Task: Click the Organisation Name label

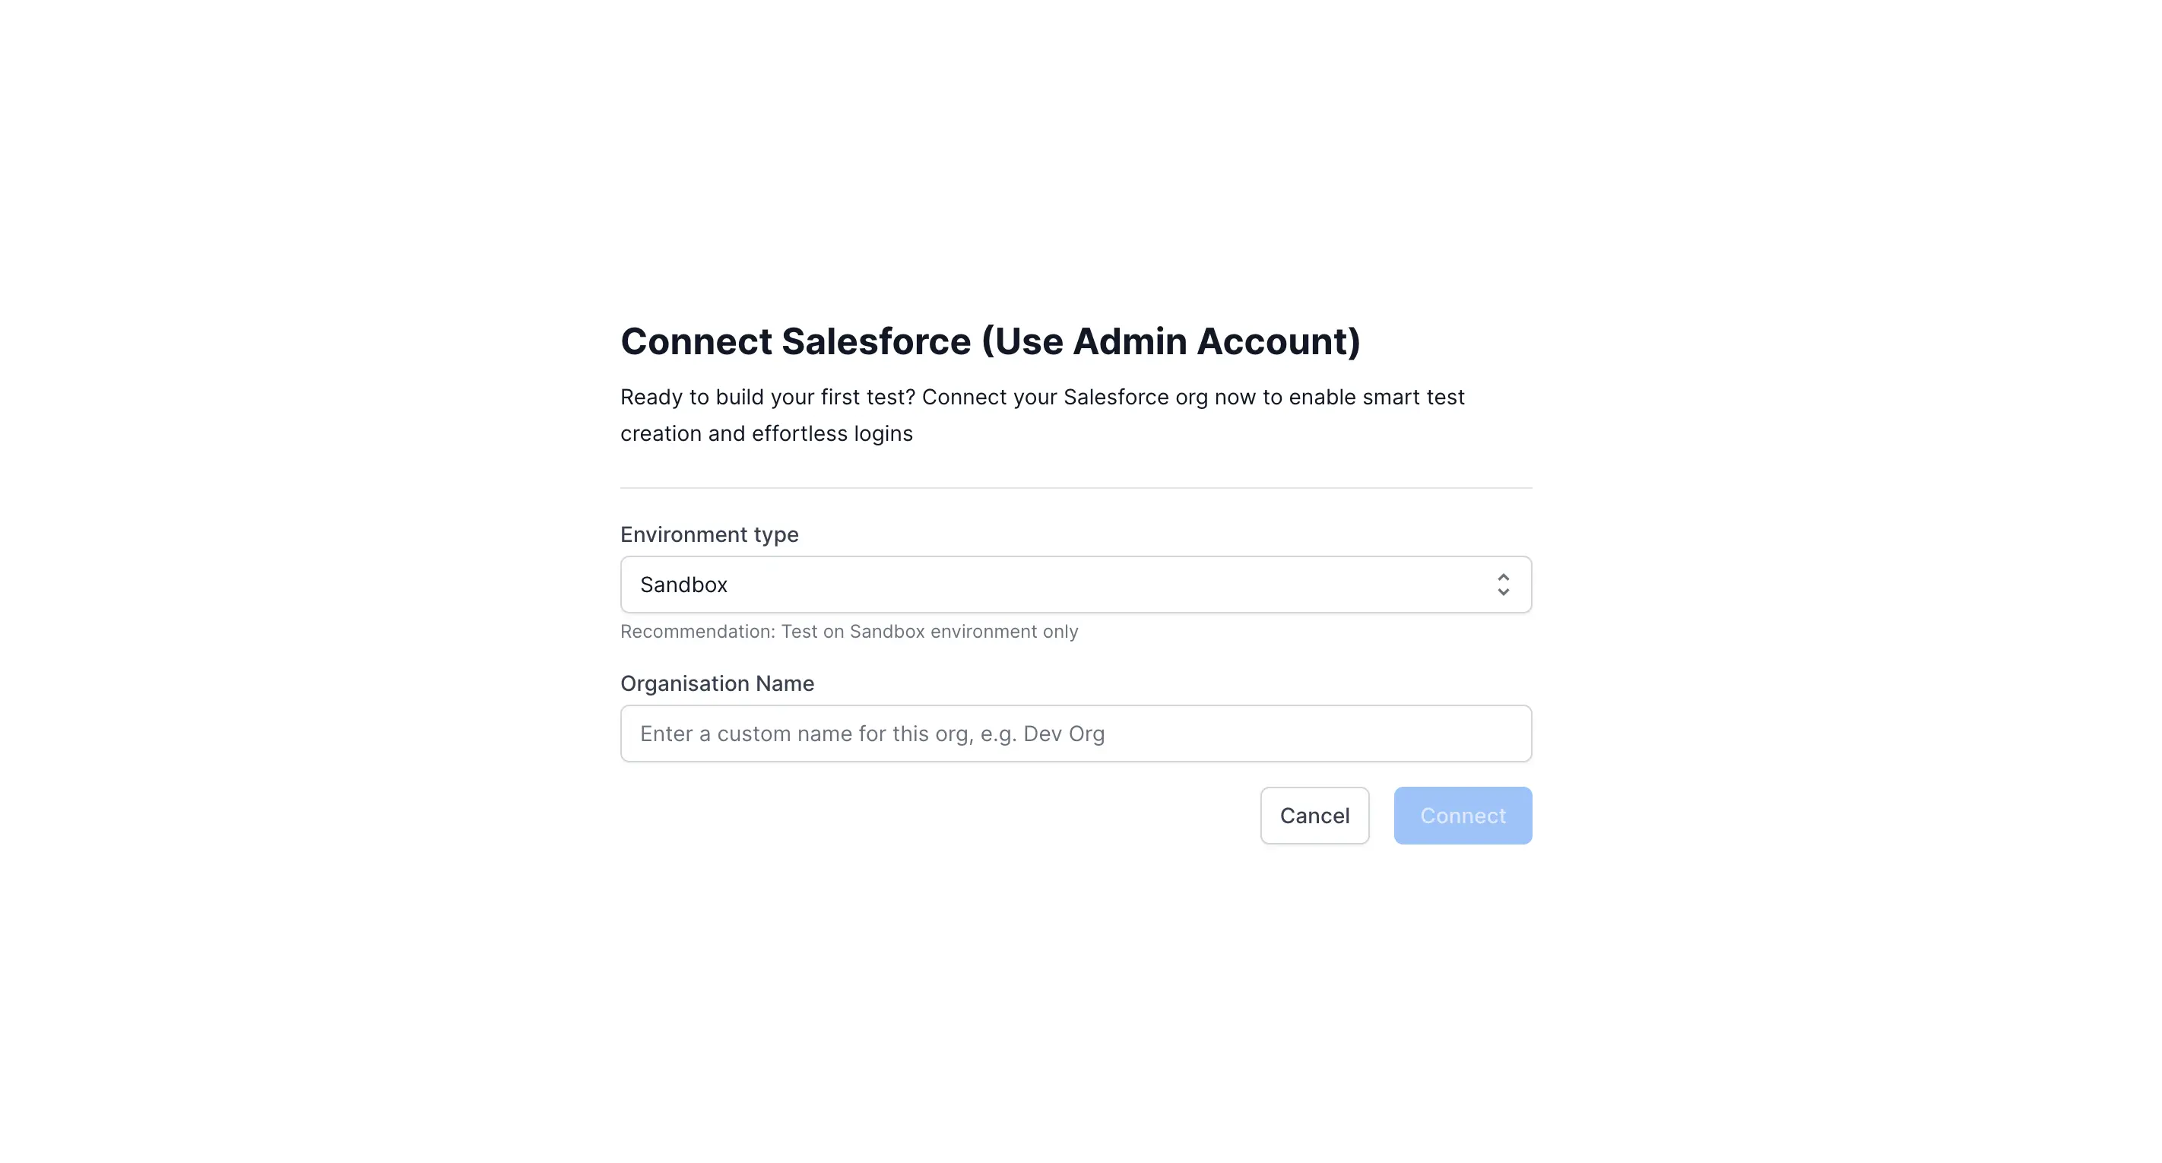Action: (x=717, y=683)
